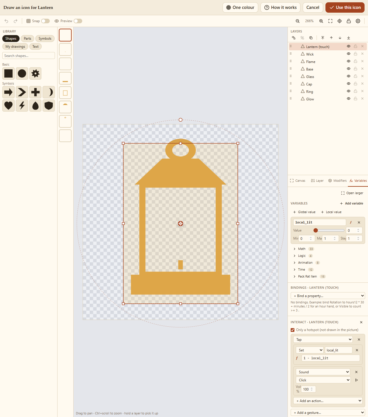
Task: Click the How it works button
Action: pyautogui.click(x=281, y=7)
